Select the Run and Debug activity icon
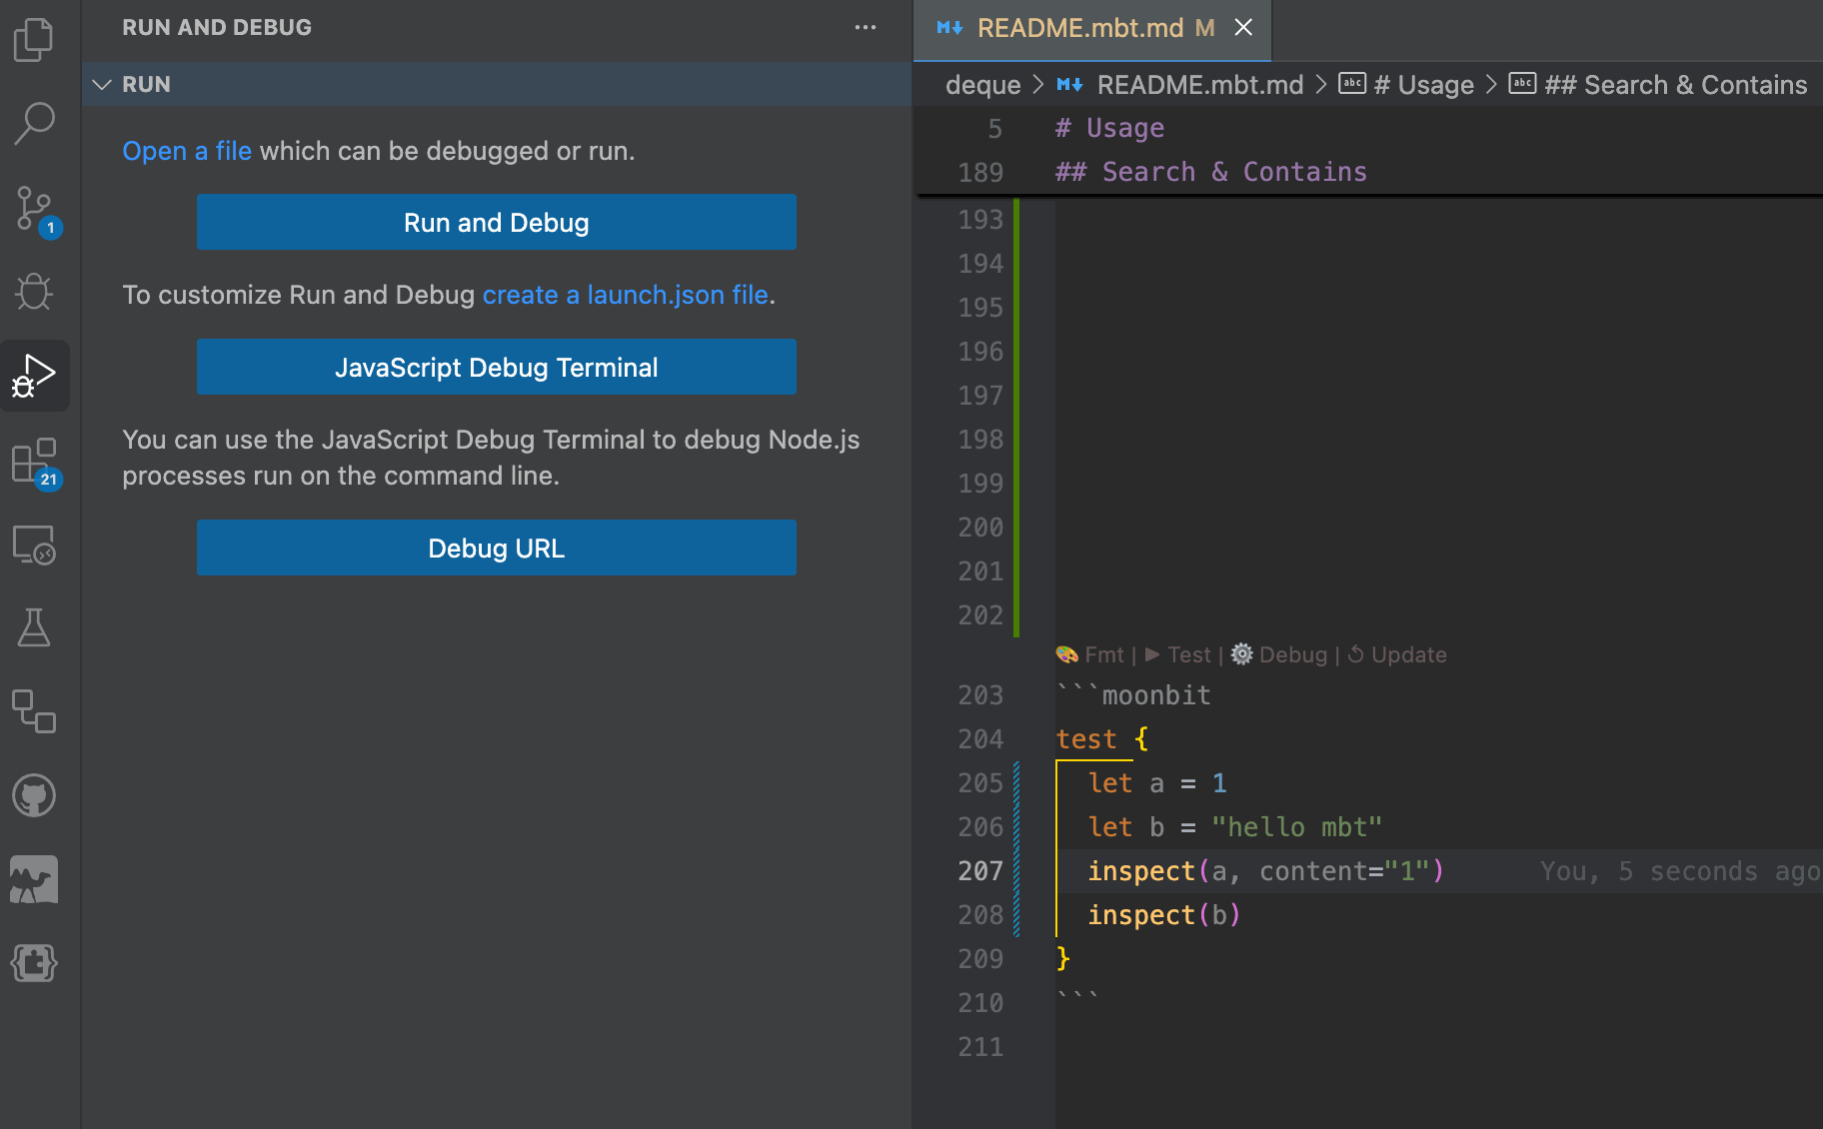Screen dimensions: 1823x1129 36,376
